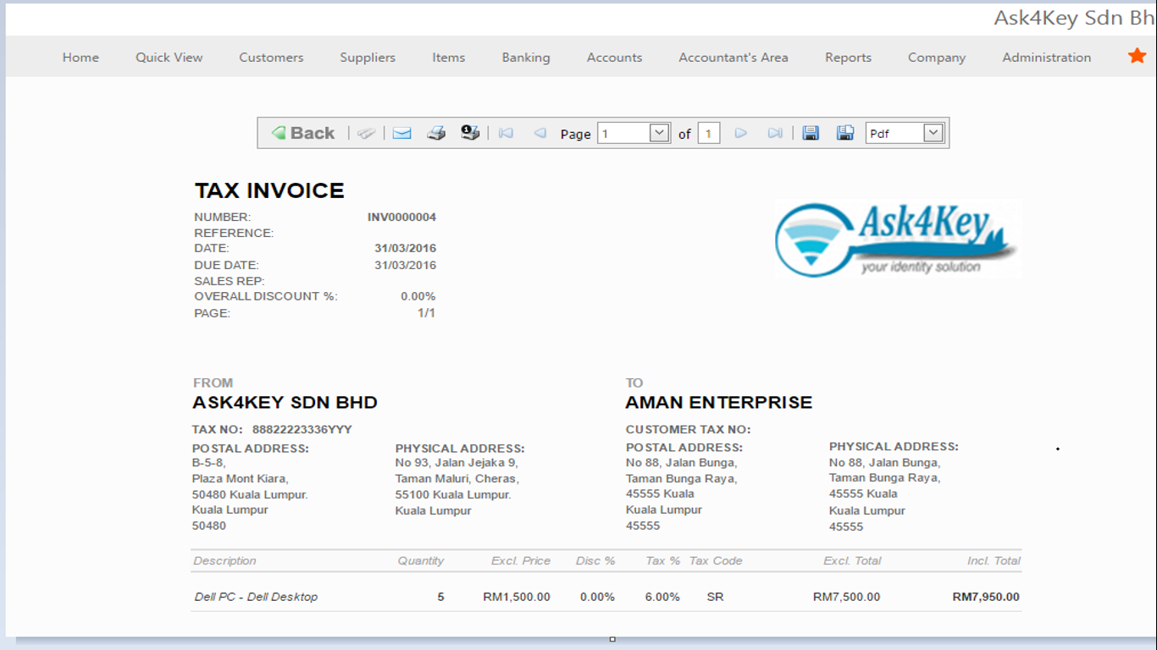
Task: Click the printer icon with badge
Action: 470,133
